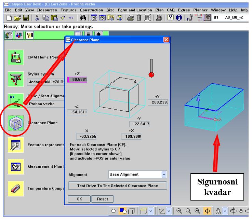Zoom out using the minus magnifier
252x220 pixels.
click(x=179, y=211)
